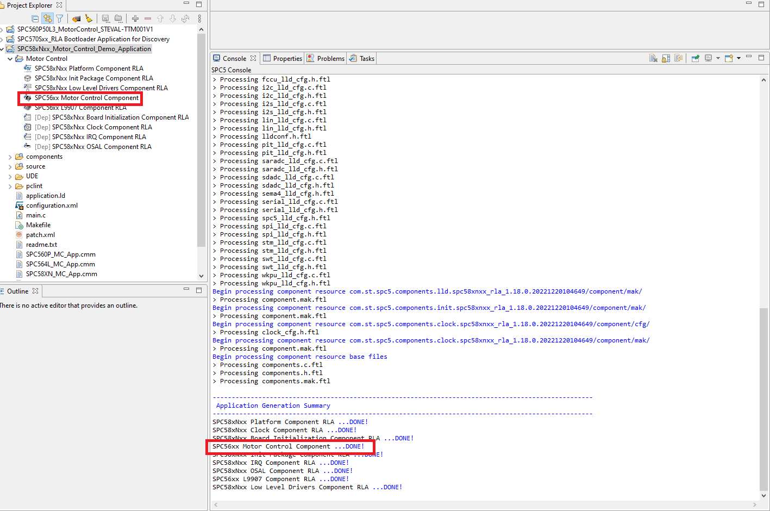Select main.c in the Project Explorer
The width and height of the screenshot is (770, 511).
pyautogui.click(x=36, y=215)
